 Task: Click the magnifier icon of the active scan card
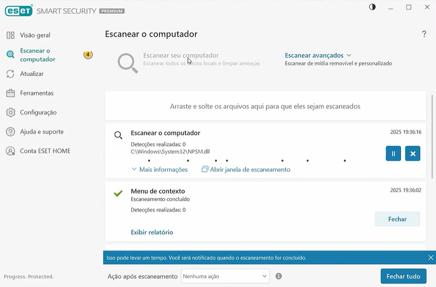point(118,136)
